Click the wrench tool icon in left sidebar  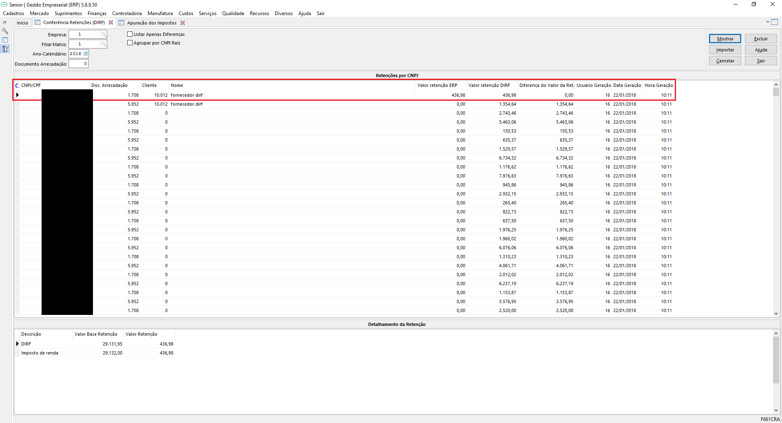[x=5, y=31]
